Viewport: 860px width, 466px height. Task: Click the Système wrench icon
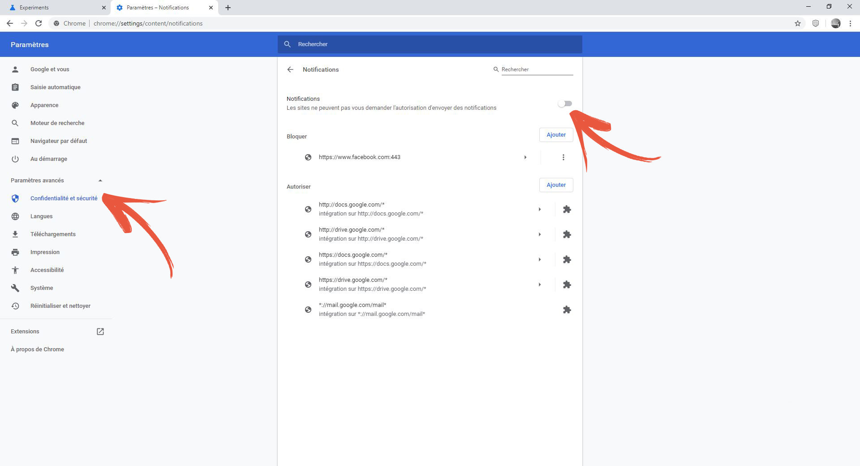(x=15, y=288)
